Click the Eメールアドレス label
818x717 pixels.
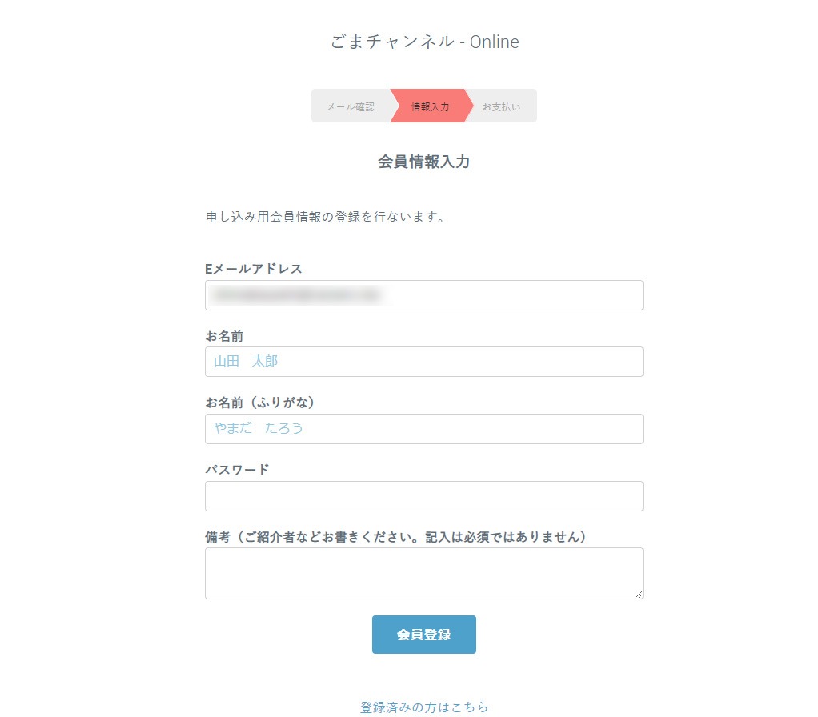pos(254,269)
